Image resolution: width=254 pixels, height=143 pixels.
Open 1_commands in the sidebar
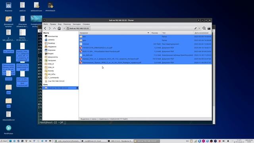point(60,78)
